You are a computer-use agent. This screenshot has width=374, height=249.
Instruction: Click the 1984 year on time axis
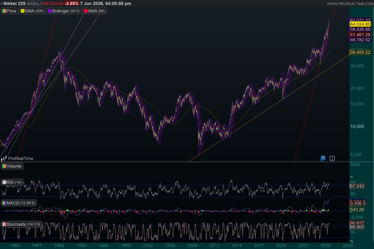pyautogui.click(x=15, y=246)
